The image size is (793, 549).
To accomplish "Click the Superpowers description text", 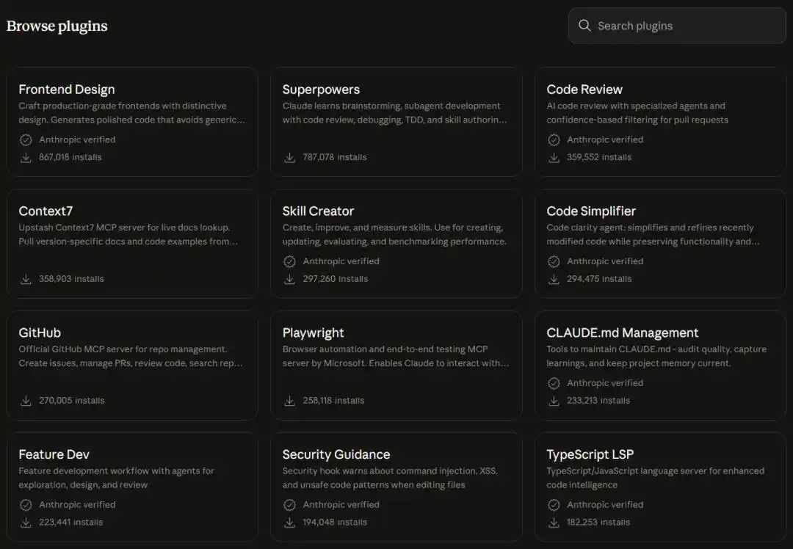I will coord(394,113).
